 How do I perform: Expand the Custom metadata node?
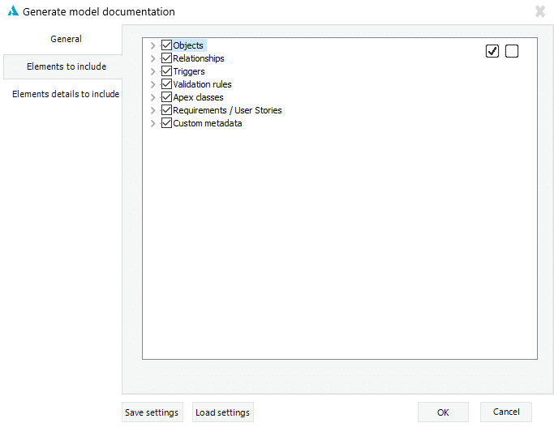(152, 124)
